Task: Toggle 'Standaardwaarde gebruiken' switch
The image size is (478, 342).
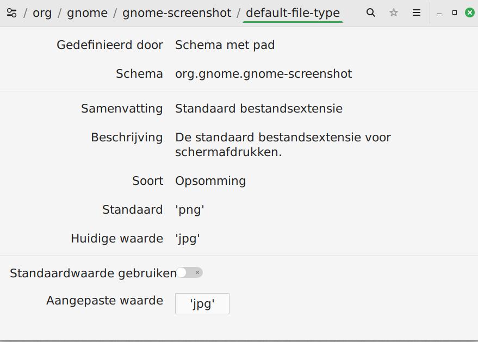Action: click(x=190, y=272)
